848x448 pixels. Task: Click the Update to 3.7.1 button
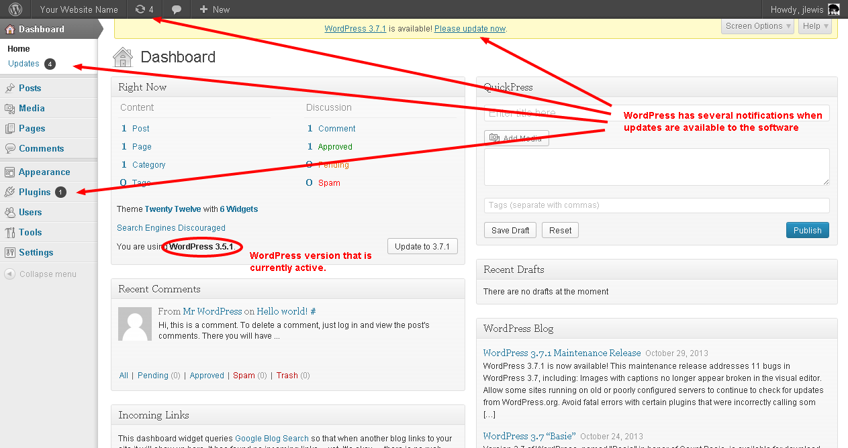click(422, 246)
